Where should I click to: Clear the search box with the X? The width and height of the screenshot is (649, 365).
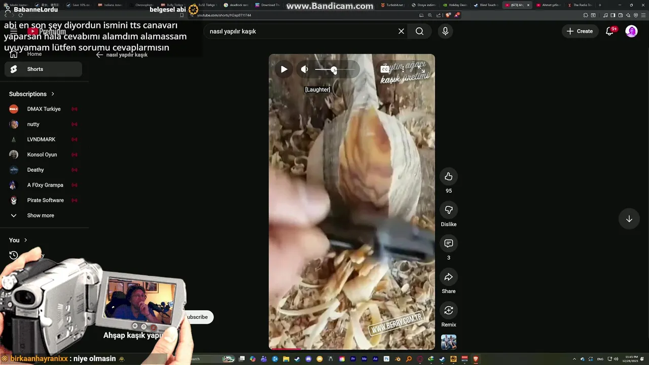pos(401,31)
